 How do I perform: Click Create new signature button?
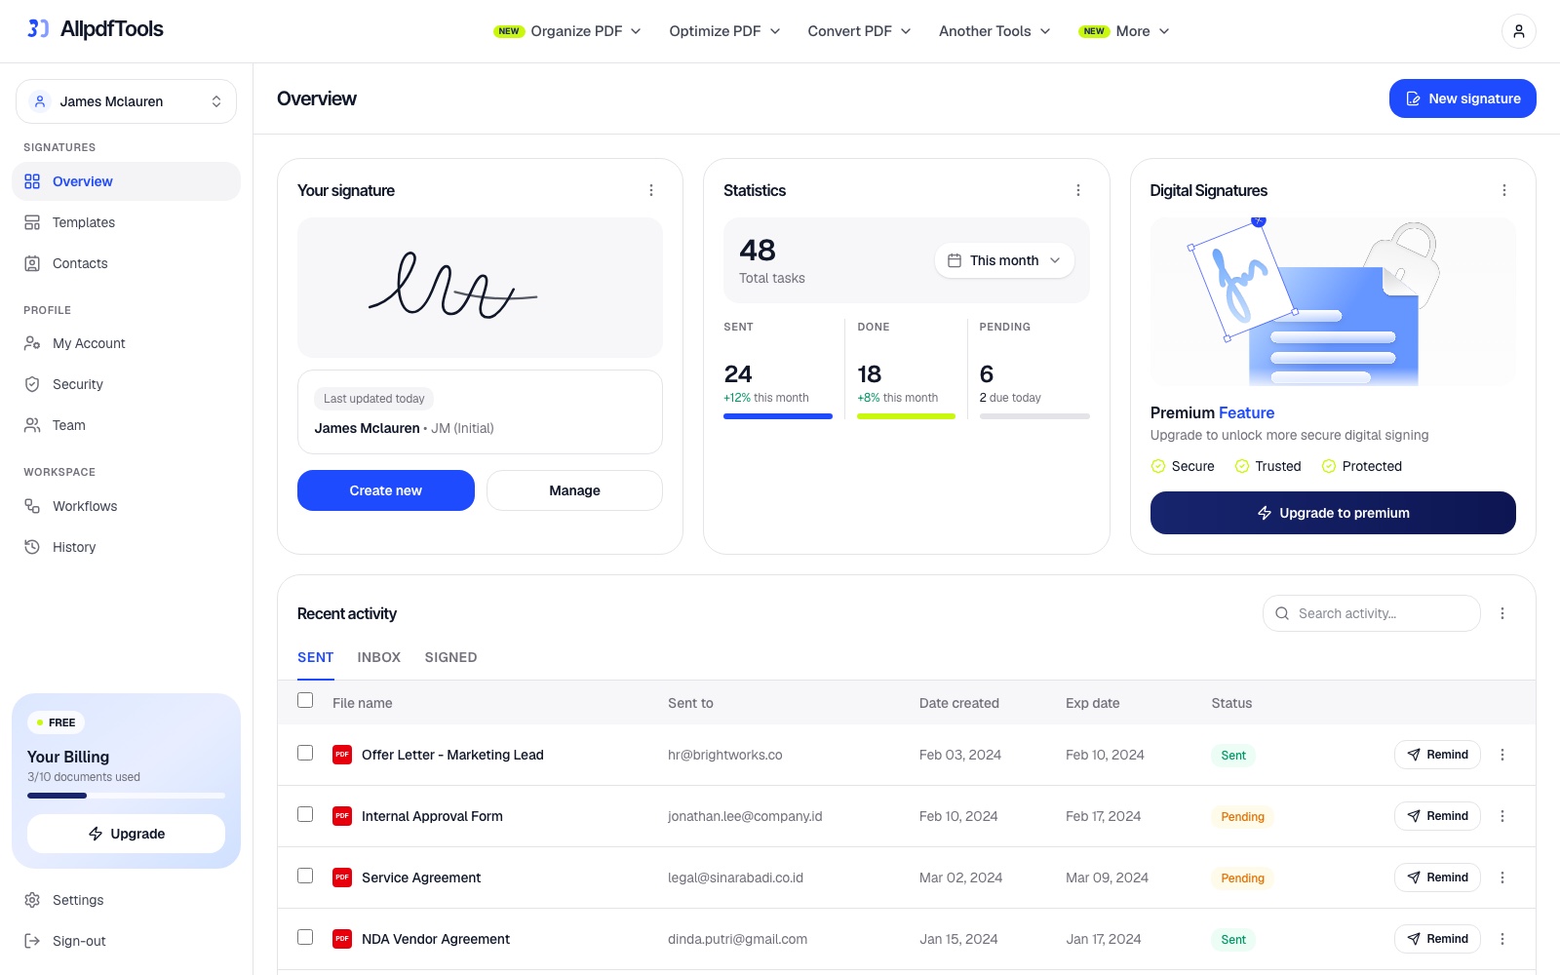pos(386,490)
